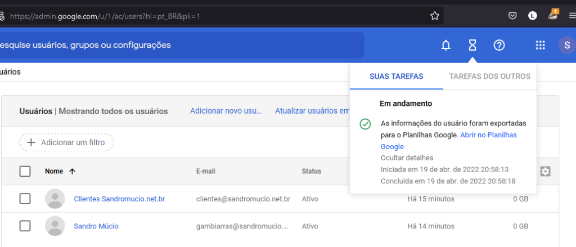Collapse details with Ocultar detalhes
576x247 pixels.
(407, 158)
